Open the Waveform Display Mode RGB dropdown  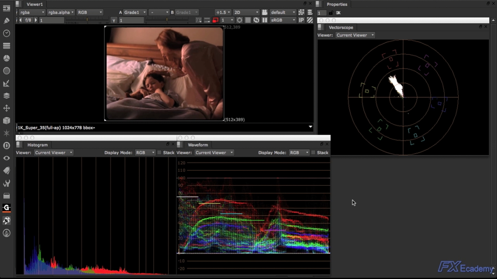point(299,153)
